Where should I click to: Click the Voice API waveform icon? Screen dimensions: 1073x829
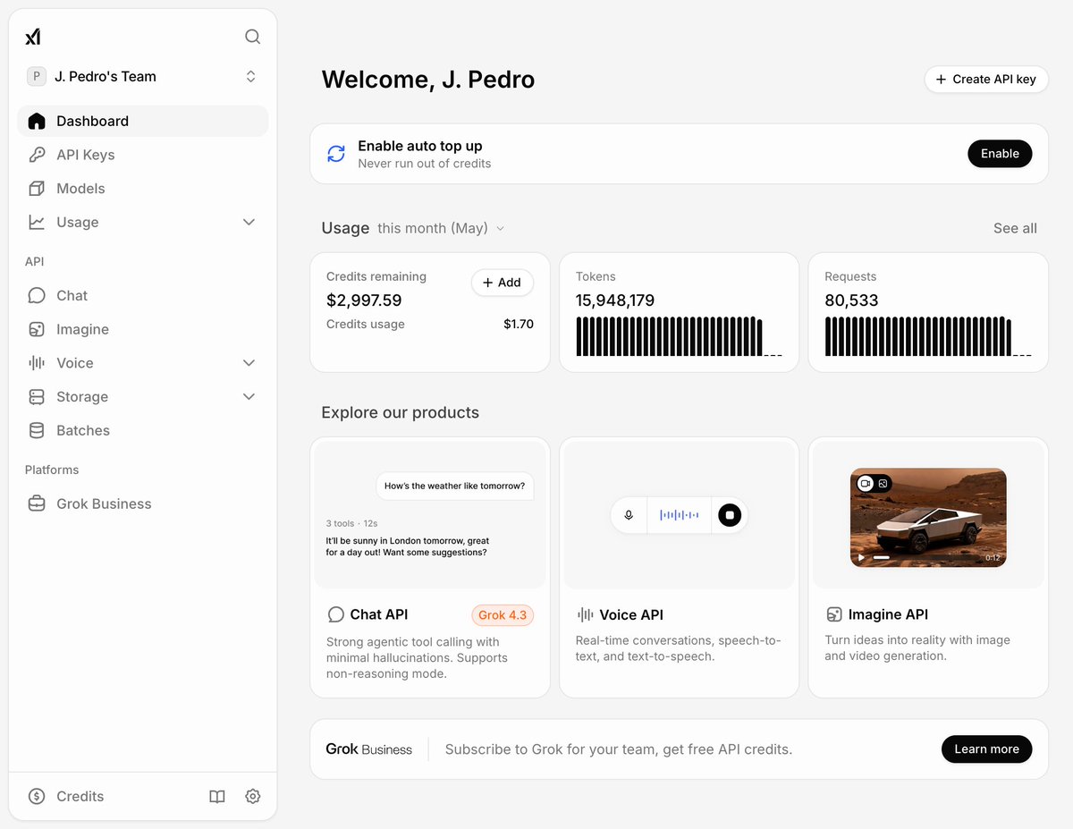pos(586,614)
